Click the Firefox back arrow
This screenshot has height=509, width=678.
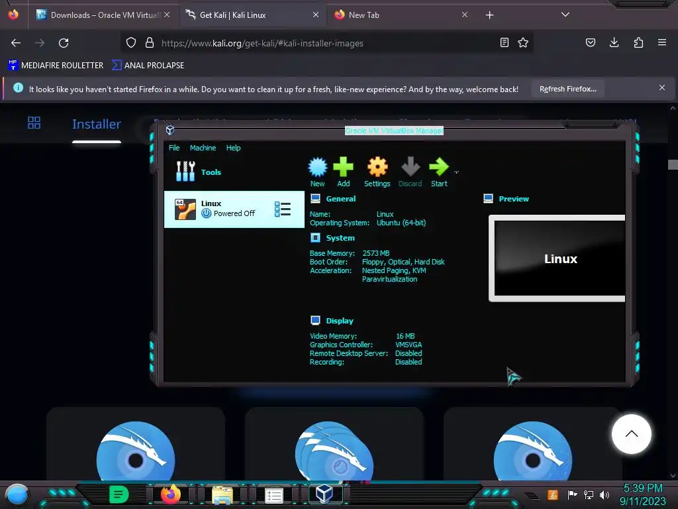pos(16,43)
